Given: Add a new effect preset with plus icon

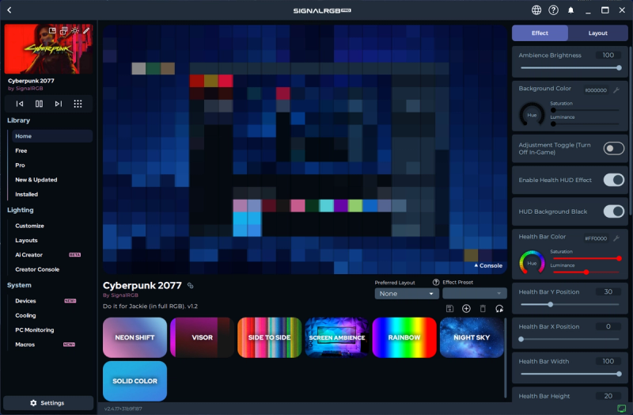Looking at the screenshot, I should pyautogui.click(x=466, y=308).
